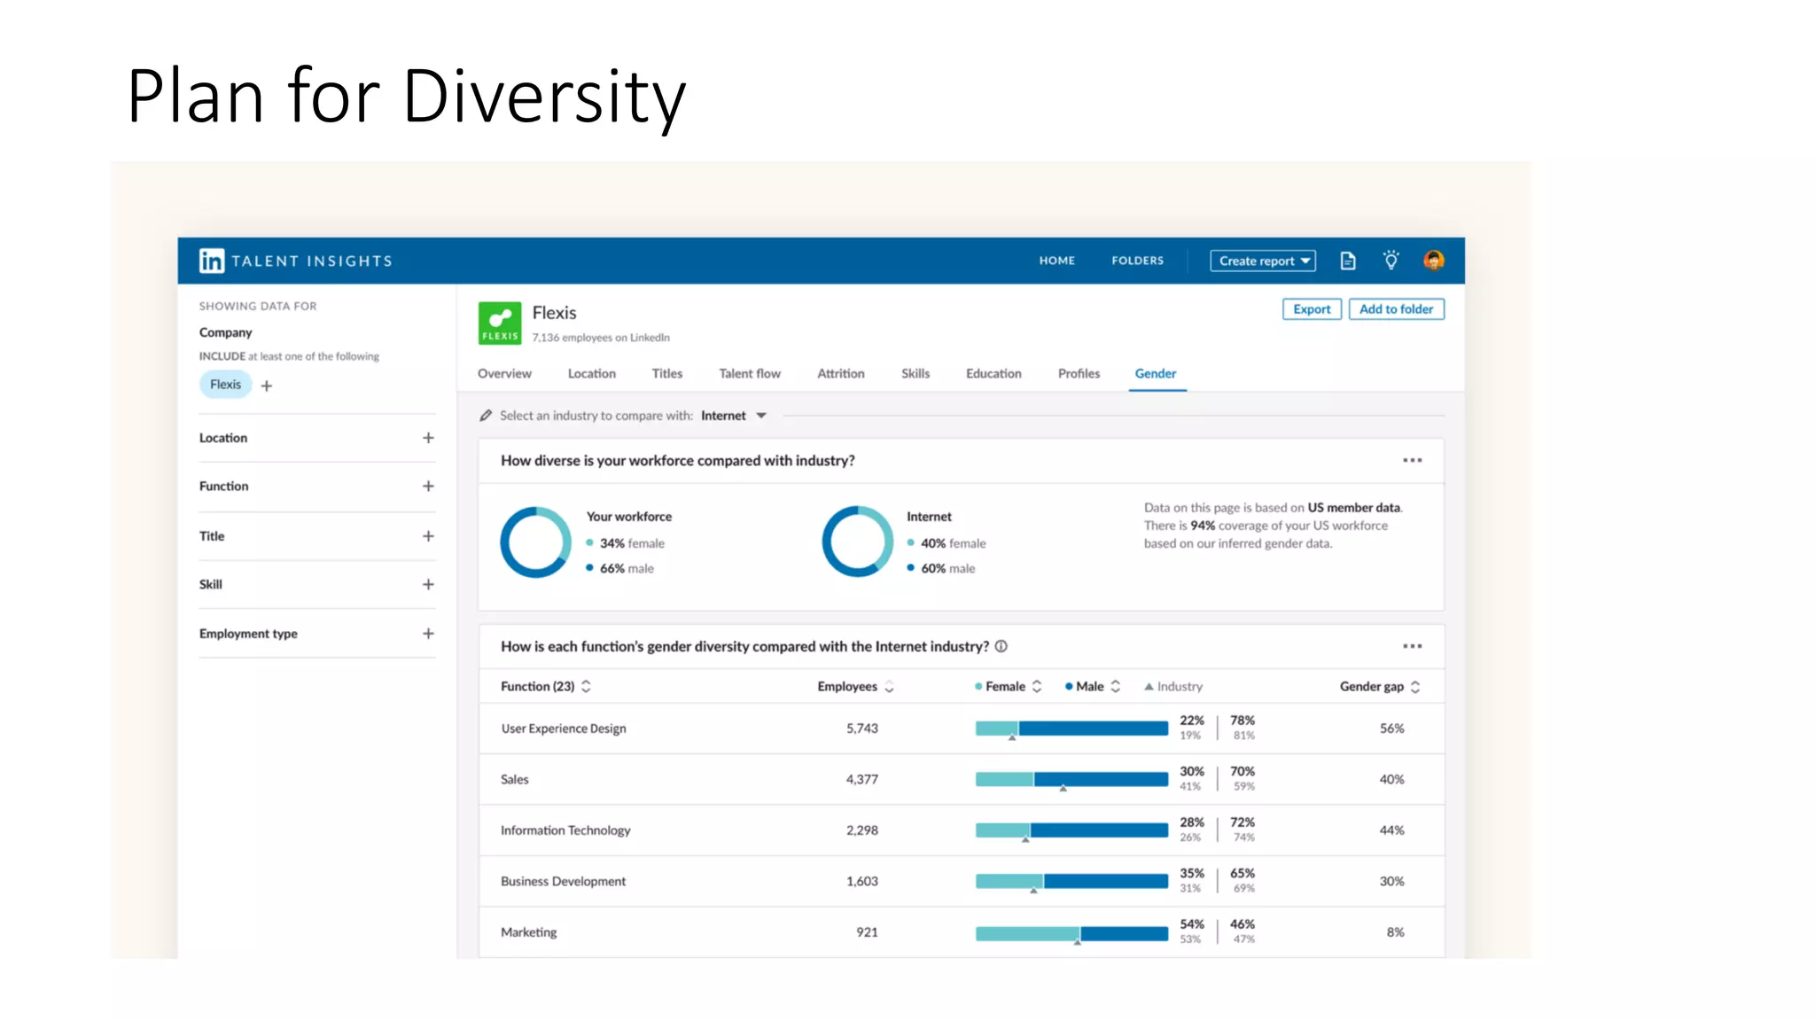Screen dimensions: 1815x1021
Task: Open more options for workforce diversity card
Action: pyautogui.click(x=1412, y=461)
